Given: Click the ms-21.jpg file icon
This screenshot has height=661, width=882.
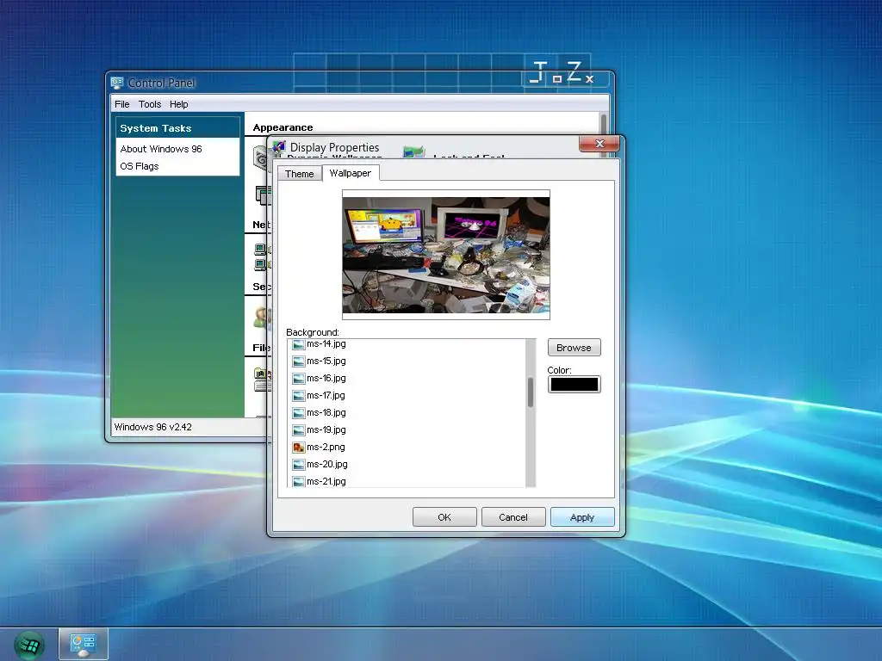Looking at the screenshot, I should (298, 482).
